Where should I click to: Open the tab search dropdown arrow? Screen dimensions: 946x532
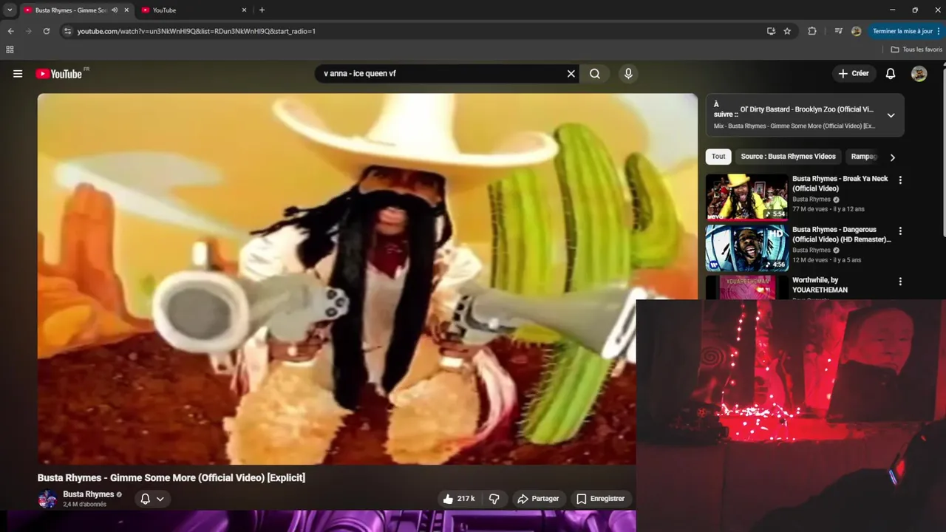click(10, 10)
